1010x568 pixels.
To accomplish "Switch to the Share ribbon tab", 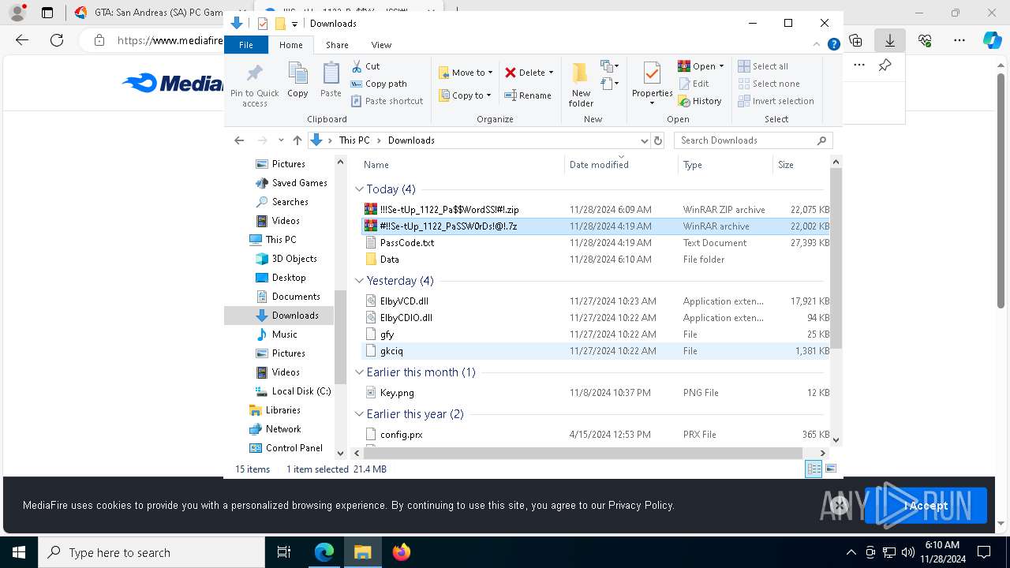I will click(x=337, y=45).
